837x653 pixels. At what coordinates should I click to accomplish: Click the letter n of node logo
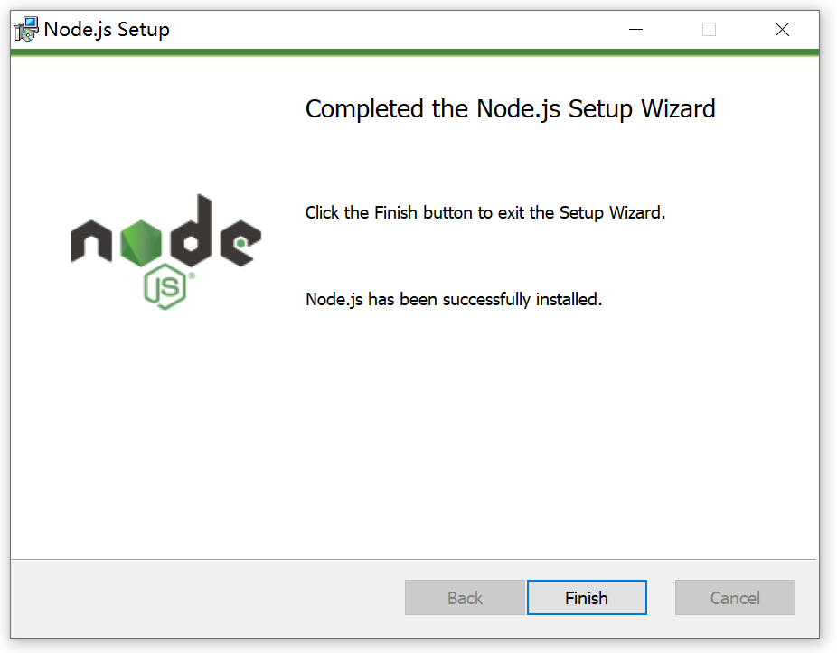(x=91, y=242)
